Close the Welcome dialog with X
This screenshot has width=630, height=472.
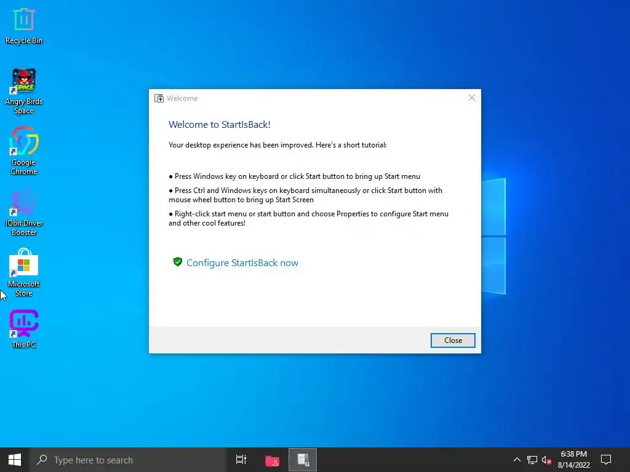(472, 98)
